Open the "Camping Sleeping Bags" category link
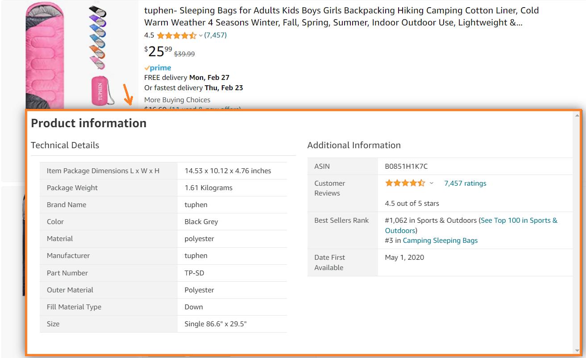This screenshot has height=358, width=586. coord(440,240)
